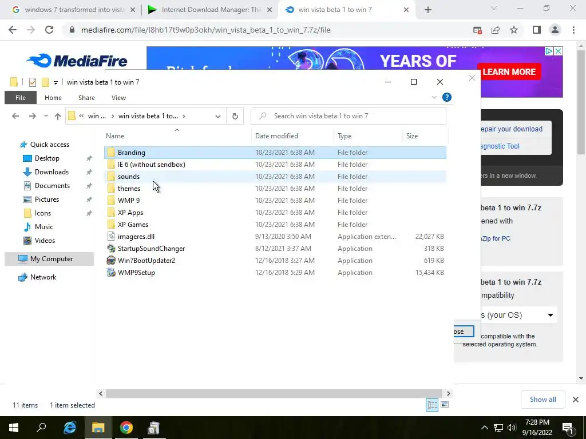Open the Share ribbon tab
This screenshot has width=586, height=439.
86,98
